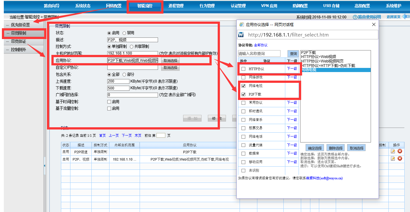Click the W favicon in dialog address bar
The width and height of the screenshot is (410, 212).
pos(241,35)
